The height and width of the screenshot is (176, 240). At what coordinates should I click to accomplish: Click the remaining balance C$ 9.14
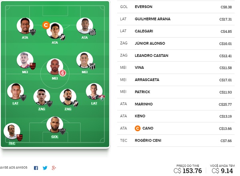tap(222, 171)
